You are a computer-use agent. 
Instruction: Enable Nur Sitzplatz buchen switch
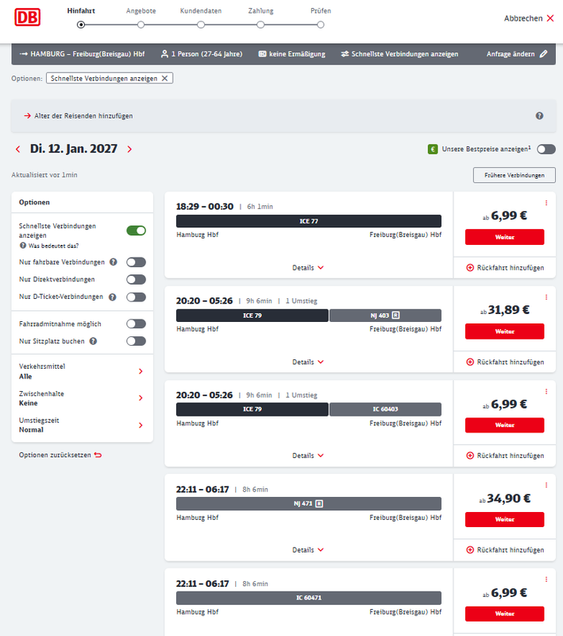pyautogui.click(x=136, y=341)
